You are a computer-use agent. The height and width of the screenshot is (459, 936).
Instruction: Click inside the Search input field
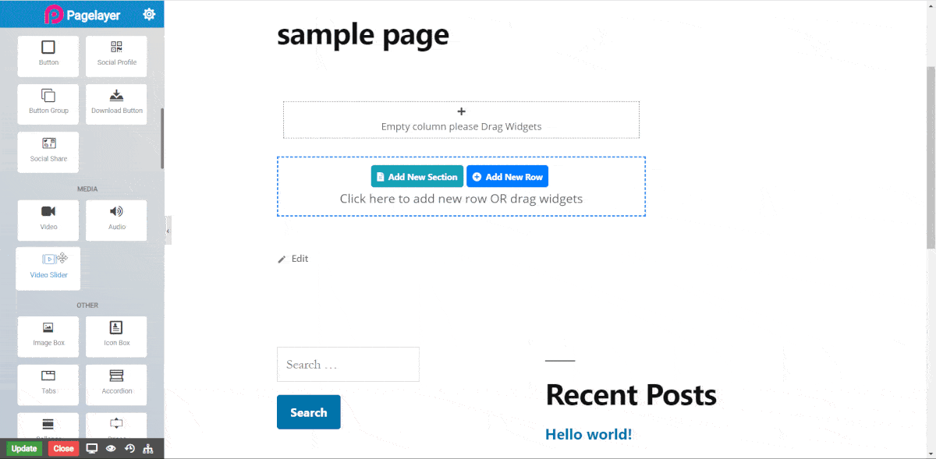(x=348, y=364)
